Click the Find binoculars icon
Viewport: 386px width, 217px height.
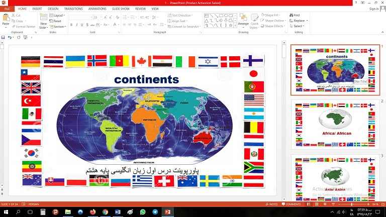(x=291, y=15)
